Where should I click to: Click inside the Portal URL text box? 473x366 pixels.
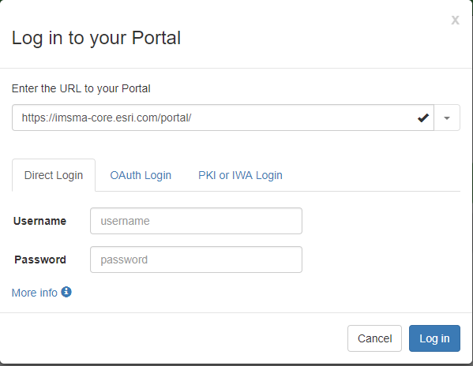pos(223,118)
